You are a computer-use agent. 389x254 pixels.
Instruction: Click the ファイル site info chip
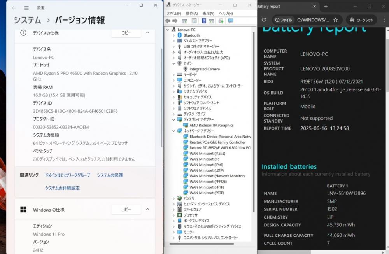coord(284,20)
